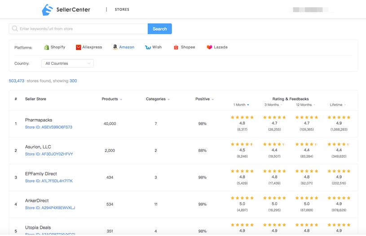Select the Aliexpress platform icon
Image resolution: width=366 pixels, height=236 pixels.
tap(79, 47)
